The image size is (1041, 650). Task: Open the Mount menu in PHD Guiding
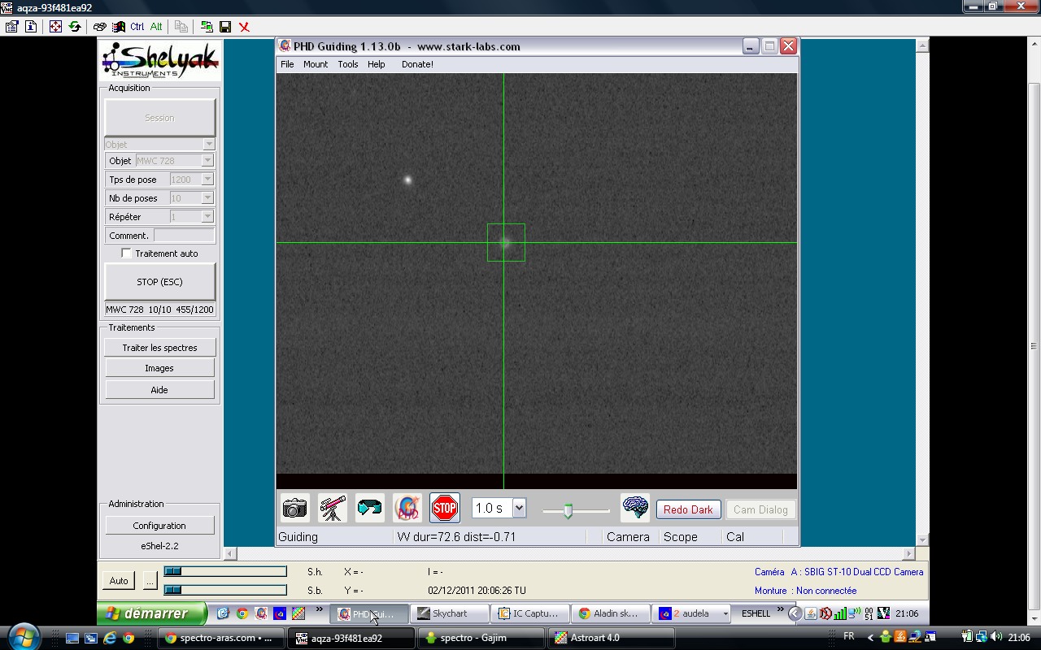tap(316, 64)
